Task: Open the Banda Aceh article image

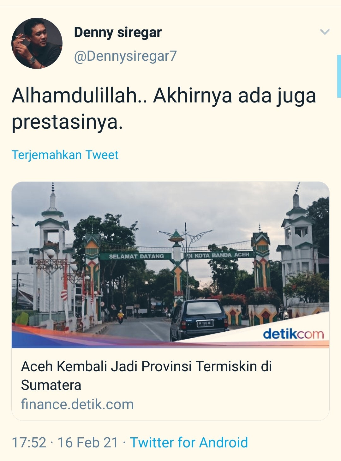Action: click(170, 265)
